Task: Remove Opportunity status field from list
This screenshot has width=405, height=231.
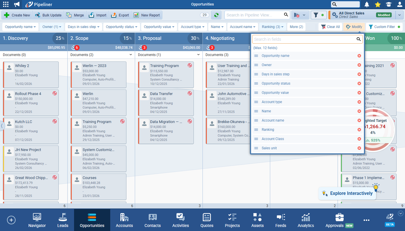Action: tap(359, 83)
